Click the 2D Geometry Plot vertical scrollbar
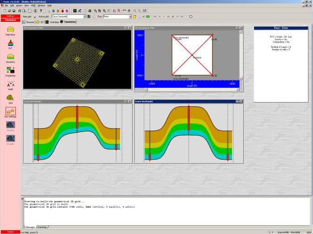Viewport: 313px width, 234px height. point(240,56)
